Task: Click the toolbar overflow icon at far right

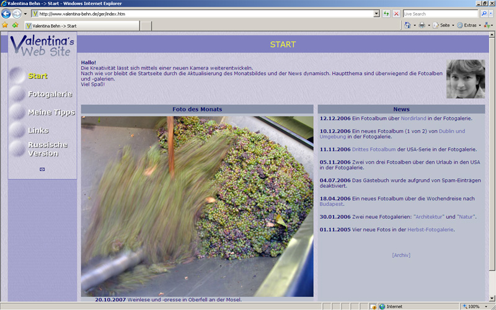Action: point(488,25)
